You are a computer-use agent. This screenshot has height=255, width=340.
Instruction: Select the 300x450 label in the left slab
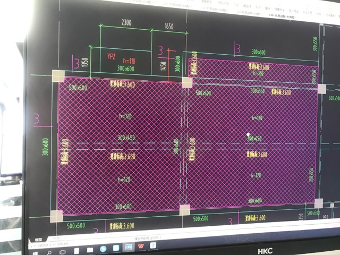126,138
